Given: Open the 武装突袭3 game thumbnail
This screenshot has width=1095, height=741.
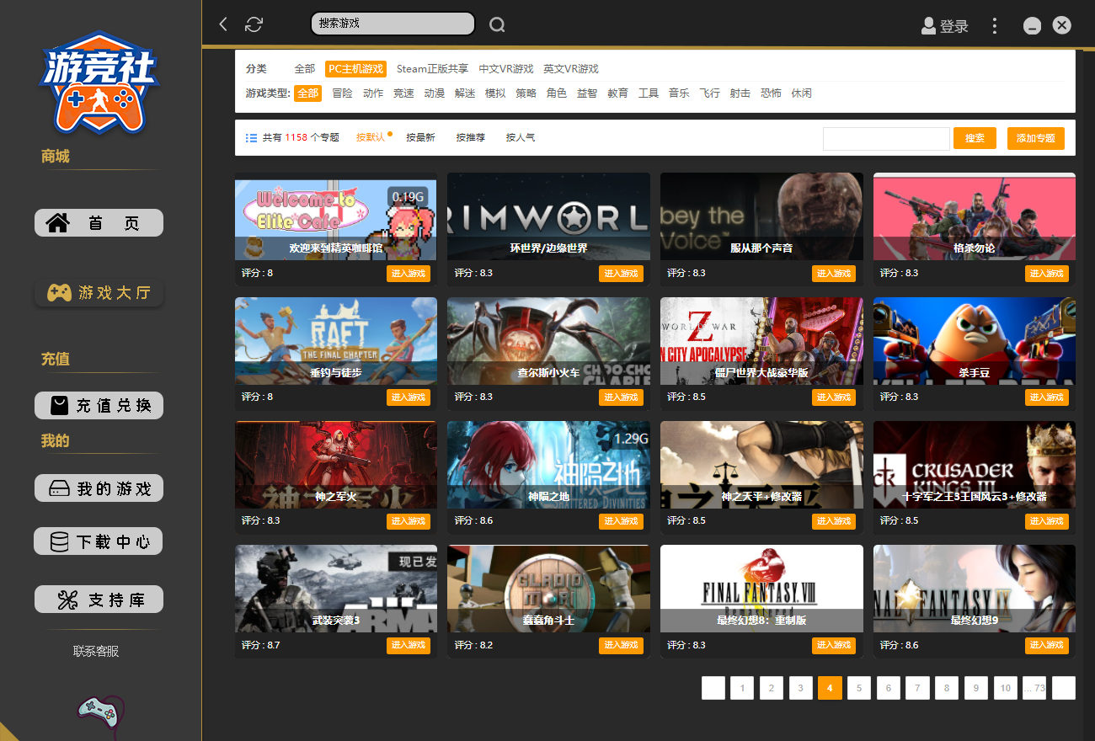Looking at the screenshot, I should click(x=336, y=589).
